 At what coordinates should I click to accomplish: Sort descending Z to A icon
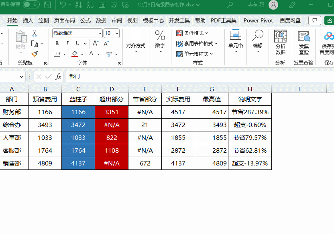(x=90, y=5)
